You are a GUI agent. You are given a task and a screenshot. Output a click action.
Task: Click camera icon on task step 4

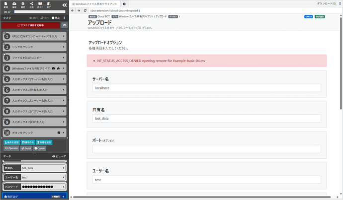[x=53, y=68]
